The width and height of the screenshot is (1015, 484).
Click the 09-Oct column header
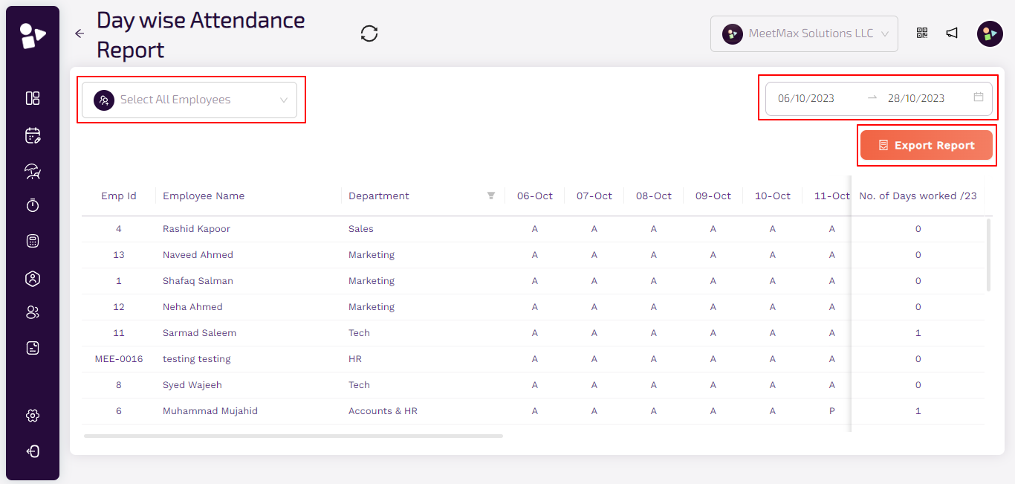point(713,196)
